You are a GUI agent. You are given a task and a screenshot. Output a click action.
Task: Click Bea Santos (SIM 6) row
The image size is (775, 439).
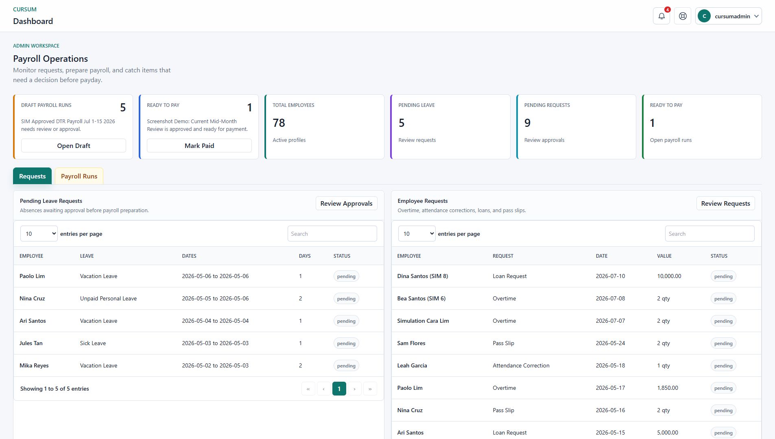point(576,298)
